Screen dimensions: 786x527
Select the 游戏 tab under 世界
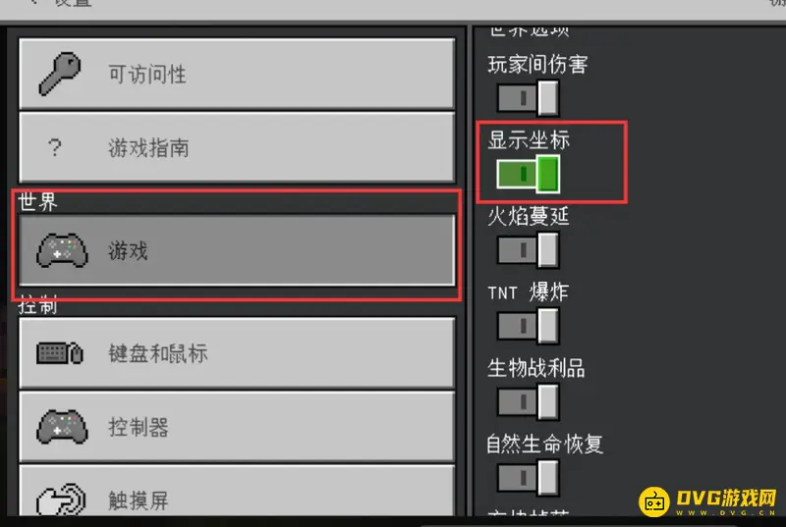click(237, 250)
